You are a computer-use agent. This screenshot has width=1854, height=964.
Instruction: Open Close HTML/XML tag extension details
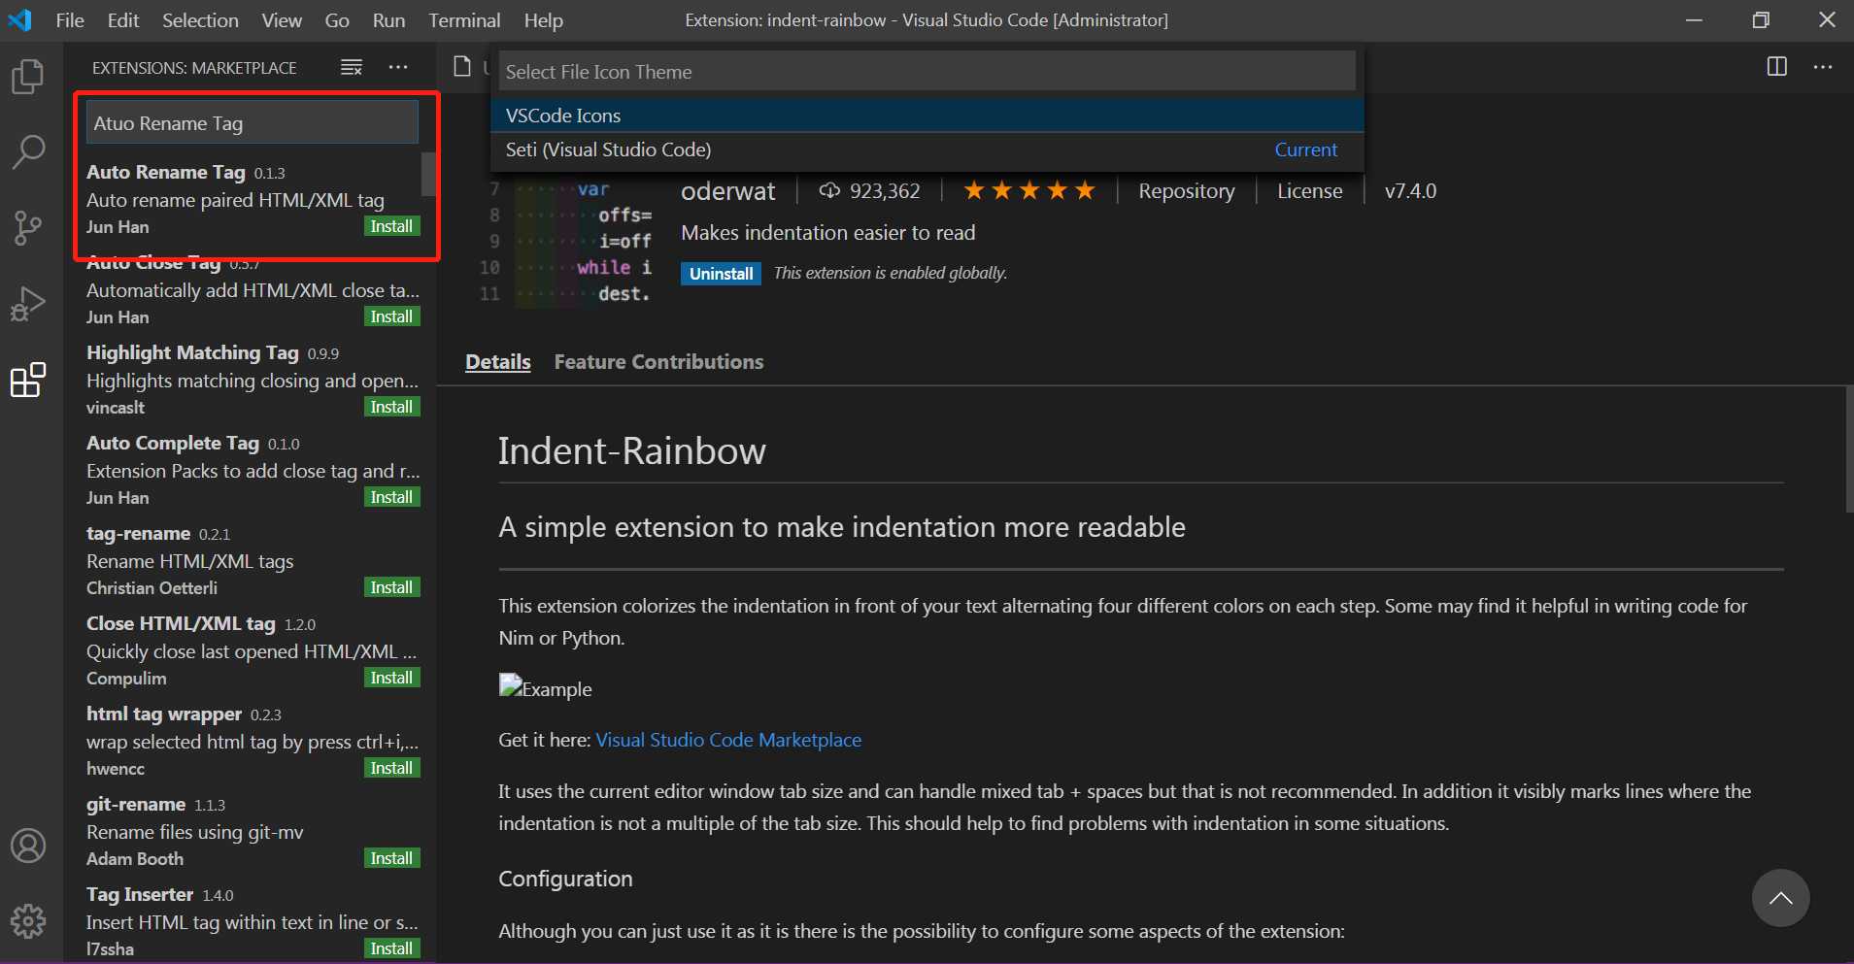248,650
